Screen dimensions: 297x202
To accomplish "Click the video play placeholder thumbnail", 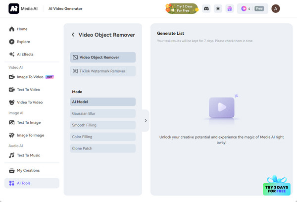I will (222, 107).
